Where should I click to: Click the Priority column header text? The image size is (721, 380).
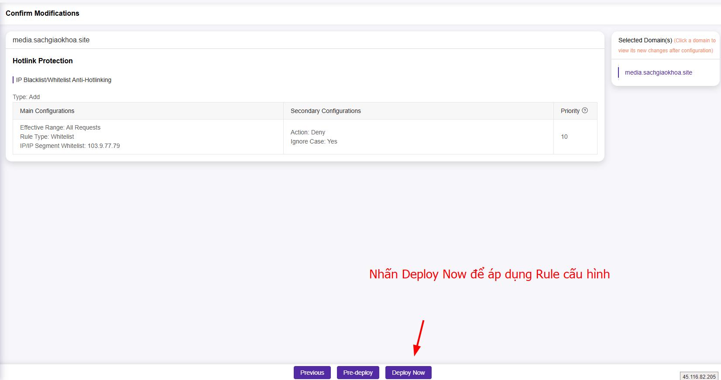pos(570,111)
